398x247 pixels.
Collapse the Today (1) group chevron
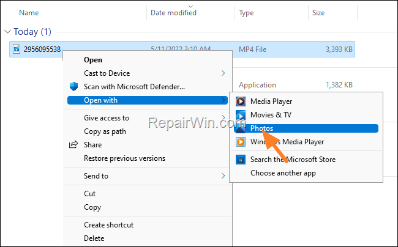(x=7, y=32)
